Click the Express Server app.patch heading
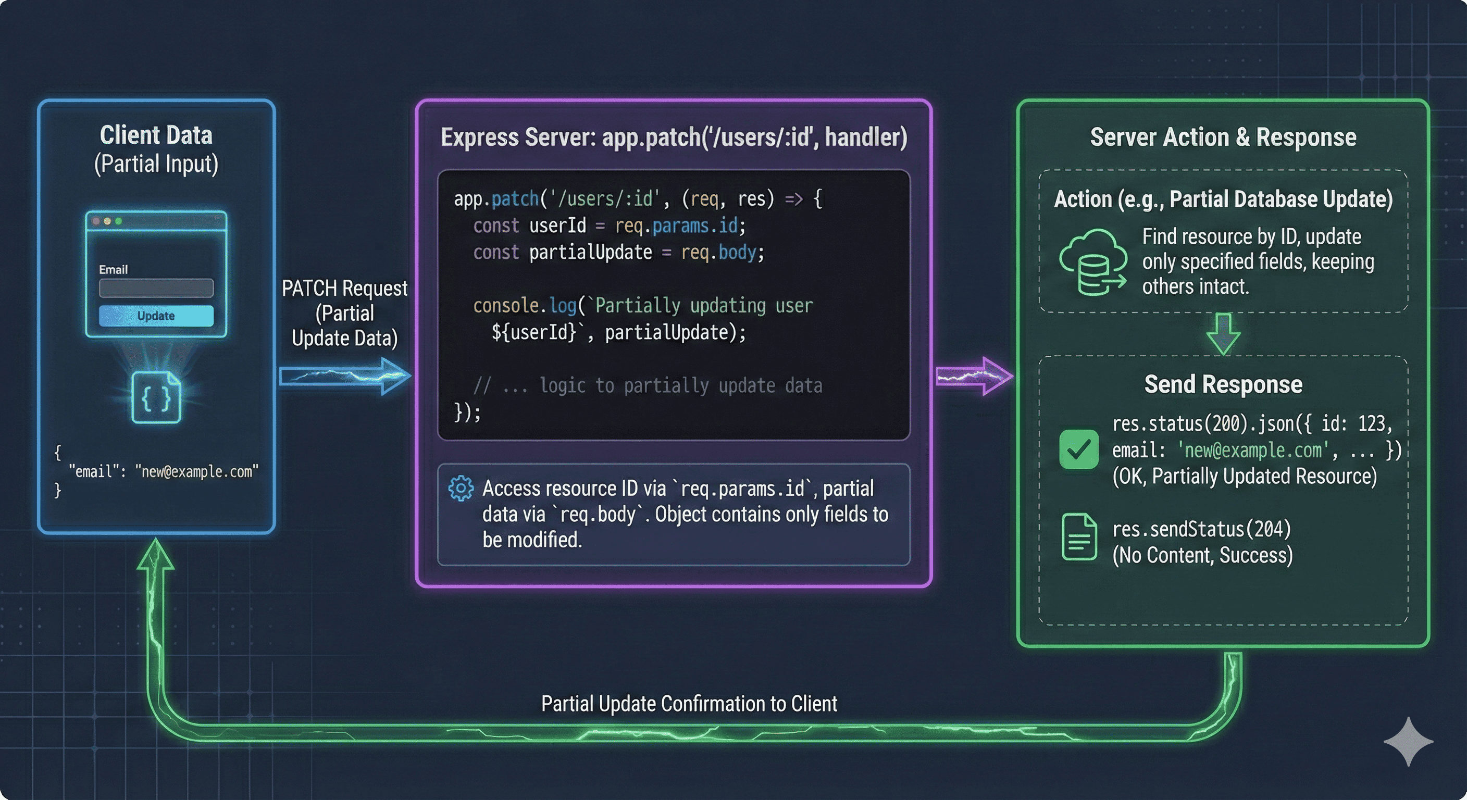The image size is (1467, 800). point(674,137)
